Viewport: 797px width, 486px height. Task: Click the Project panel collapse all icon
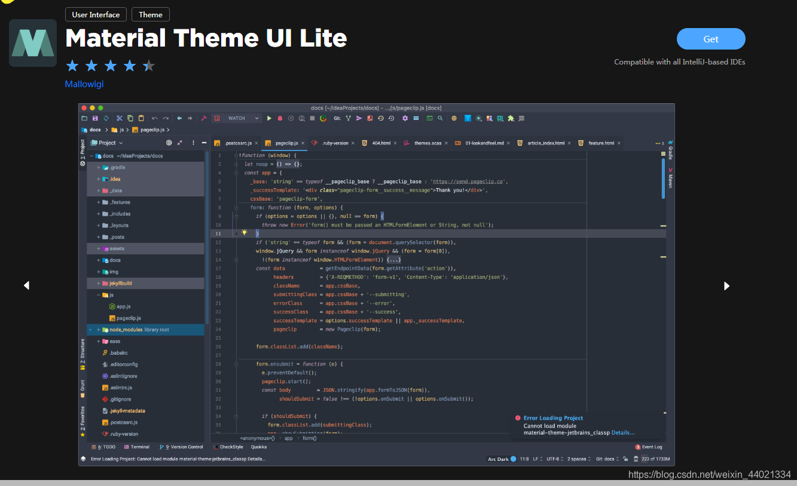point(180,143)
